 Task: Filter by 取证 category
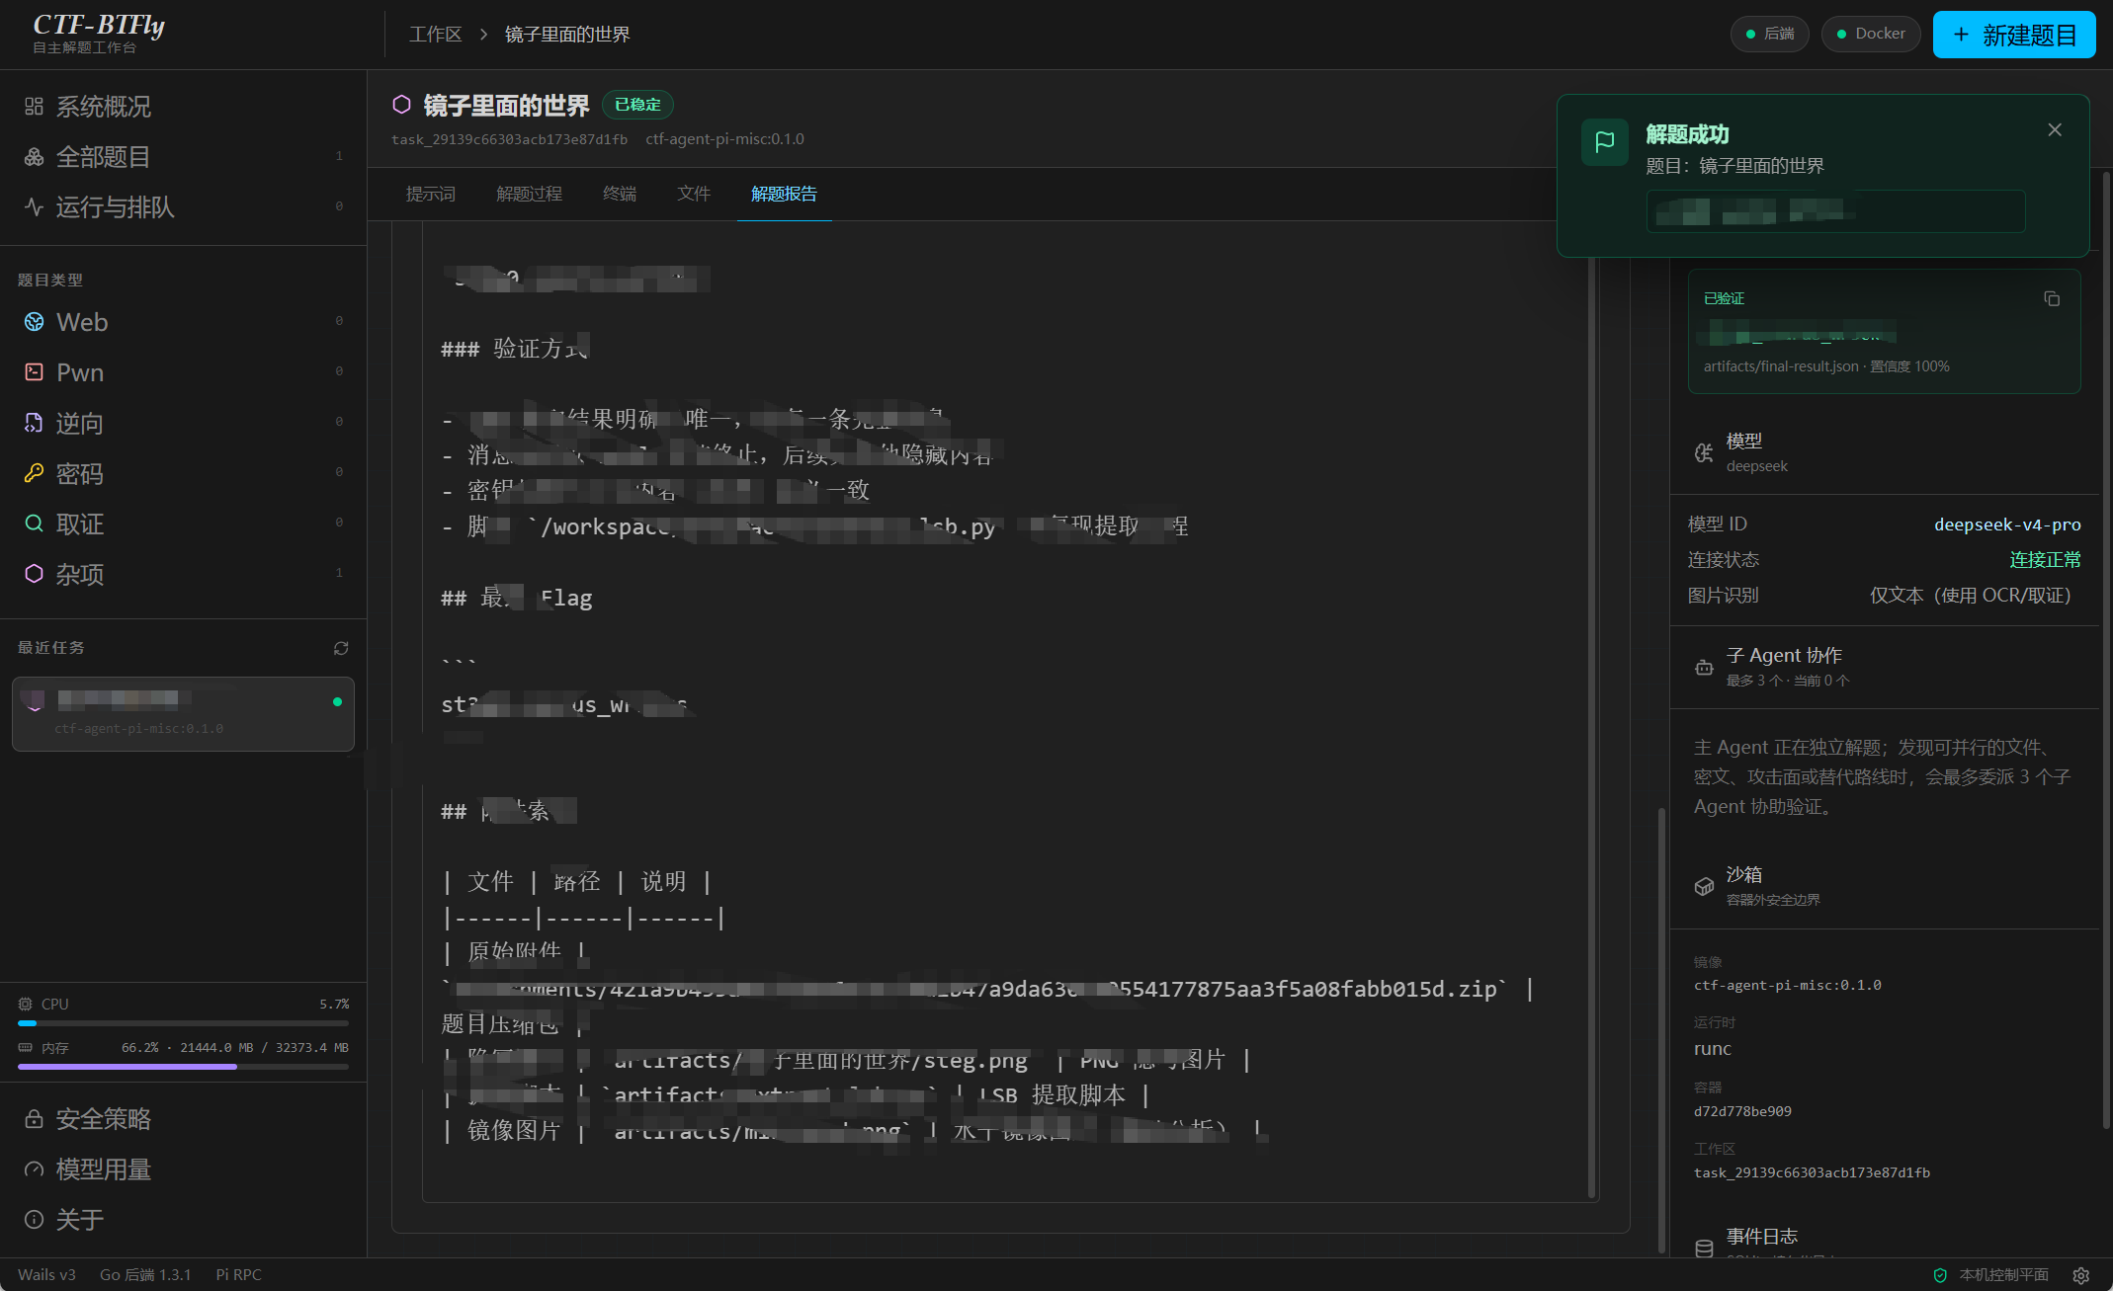(183, 524)
